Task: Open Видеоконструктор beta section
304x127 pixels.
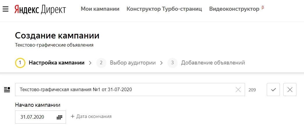Action: pos(236,9)
